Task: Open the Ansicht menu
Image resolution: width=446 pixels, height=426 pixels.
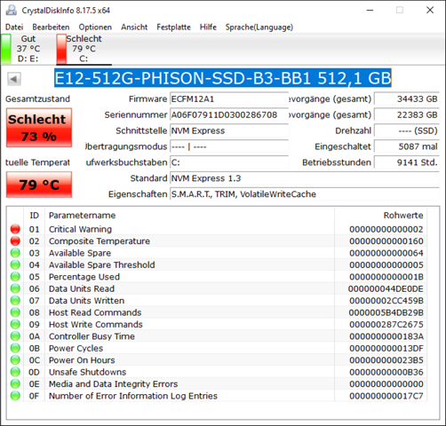Action: pyautogui.click(x=134, y=28)
